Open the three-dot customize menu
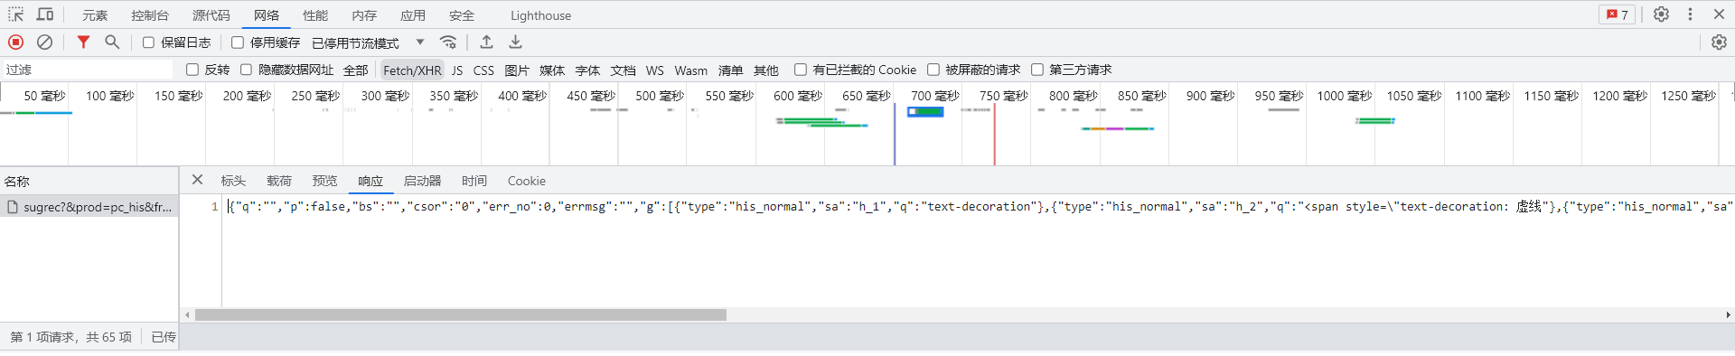This screenshot has width=1735, height=356. [x=1690, y=14]
